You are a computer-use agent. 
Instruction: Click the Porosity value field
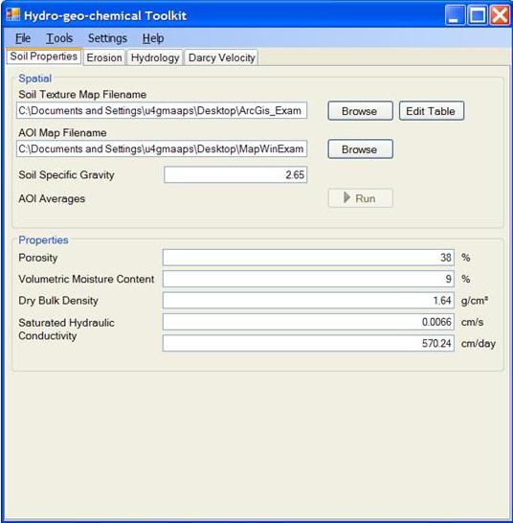tap(308, 258)
